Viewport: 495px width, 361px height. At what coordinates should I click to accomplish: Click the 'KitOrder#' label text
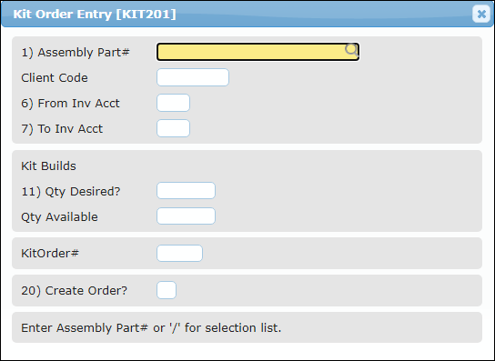click(x=50, y=254)
